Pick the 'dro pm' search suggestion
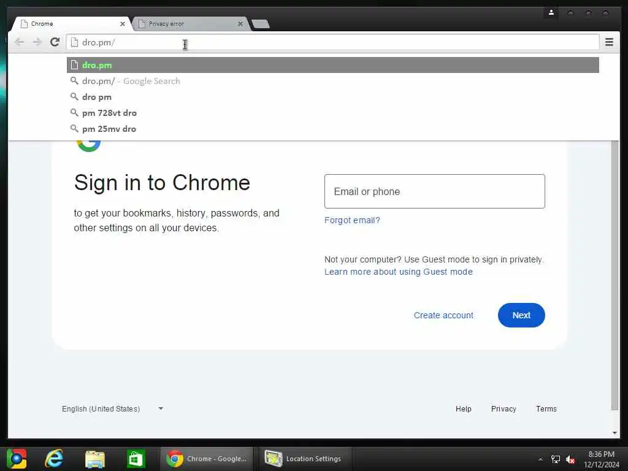Screen dimensions: 628x471 (332, 97)
